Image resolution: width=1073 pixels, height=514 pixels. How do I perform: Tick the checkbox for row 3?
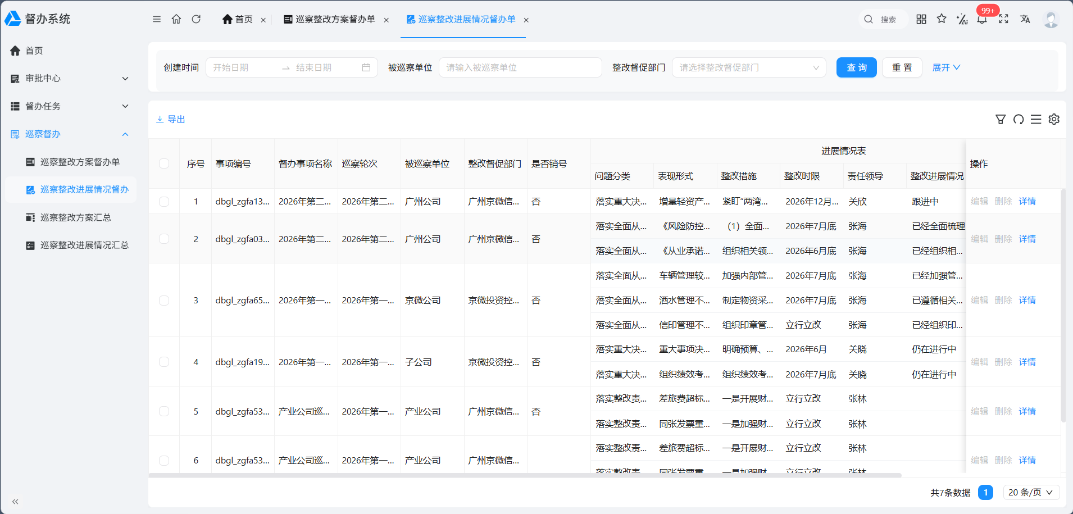coord(164,300)
